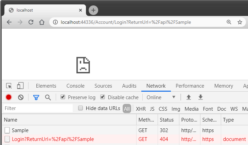Uncheck Preserve log checkbox
Viewport: 248px width, 145px height.
63,97
